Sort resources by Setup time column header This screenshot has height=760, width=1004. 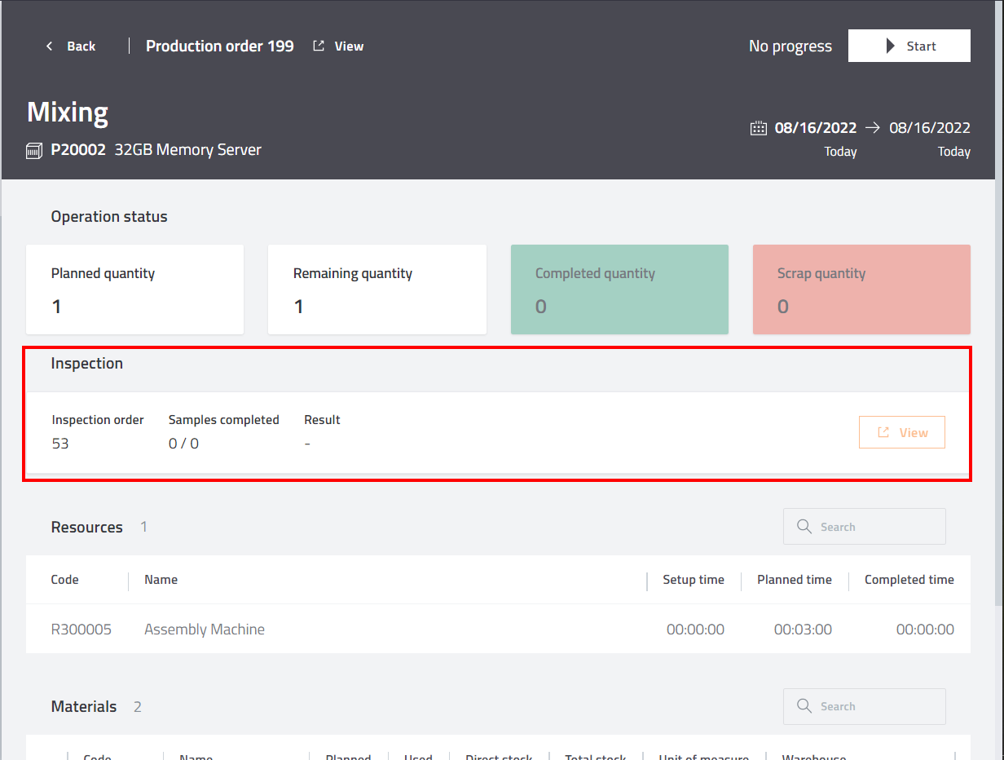[693, 580]
